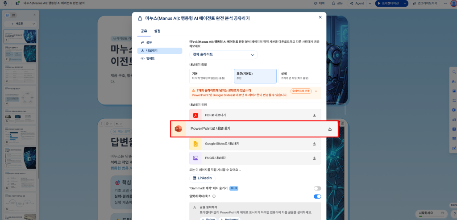
Task: Select 내보내기 in the dialog sidebar
Action: point(160,51)
